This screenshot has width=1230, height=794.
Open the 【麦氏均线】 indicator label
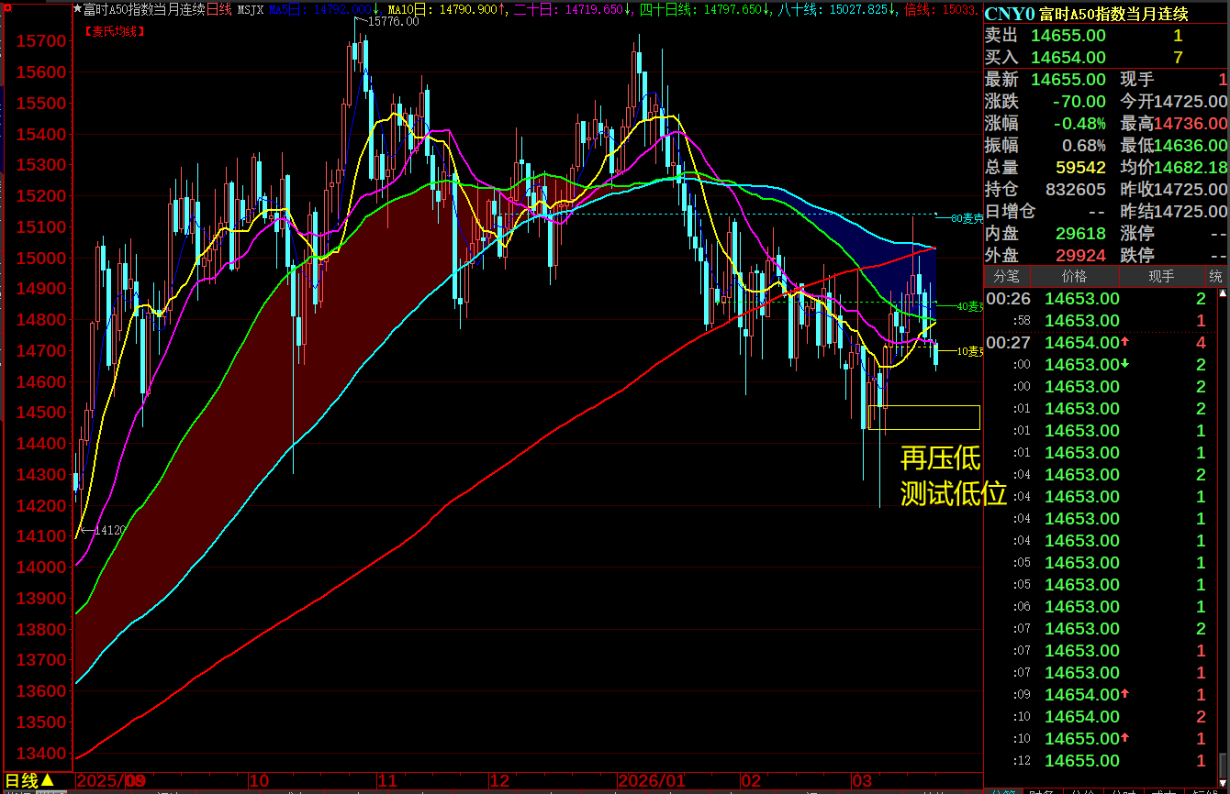[x=115, y=31]
